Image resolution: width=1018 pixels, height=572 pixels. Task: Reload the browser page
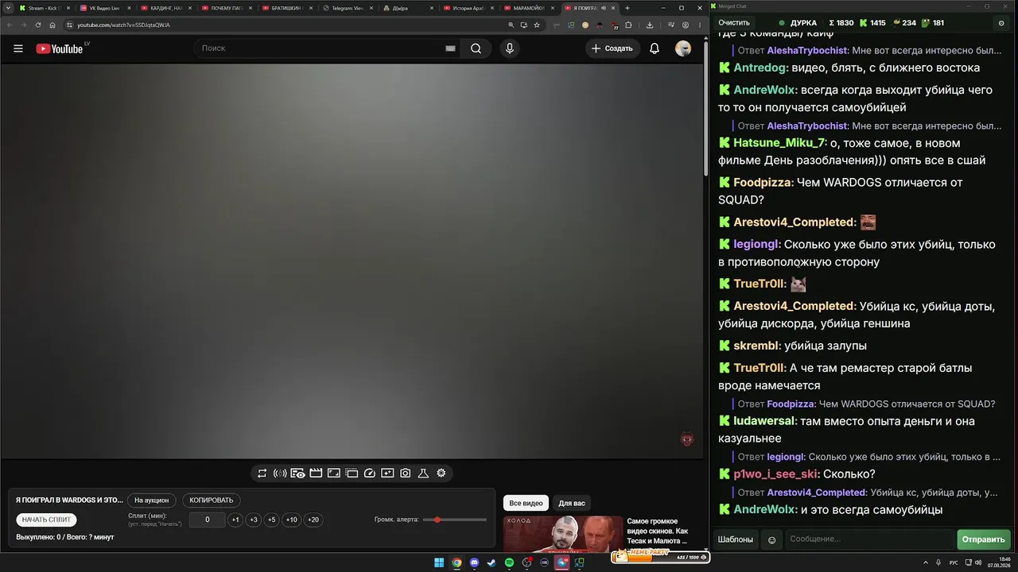pyautogui.click(x=37, y=25)
